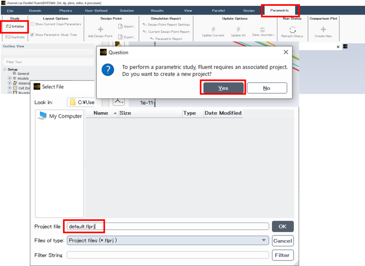Click the My Computer icon in Select File

pos(42,116)
